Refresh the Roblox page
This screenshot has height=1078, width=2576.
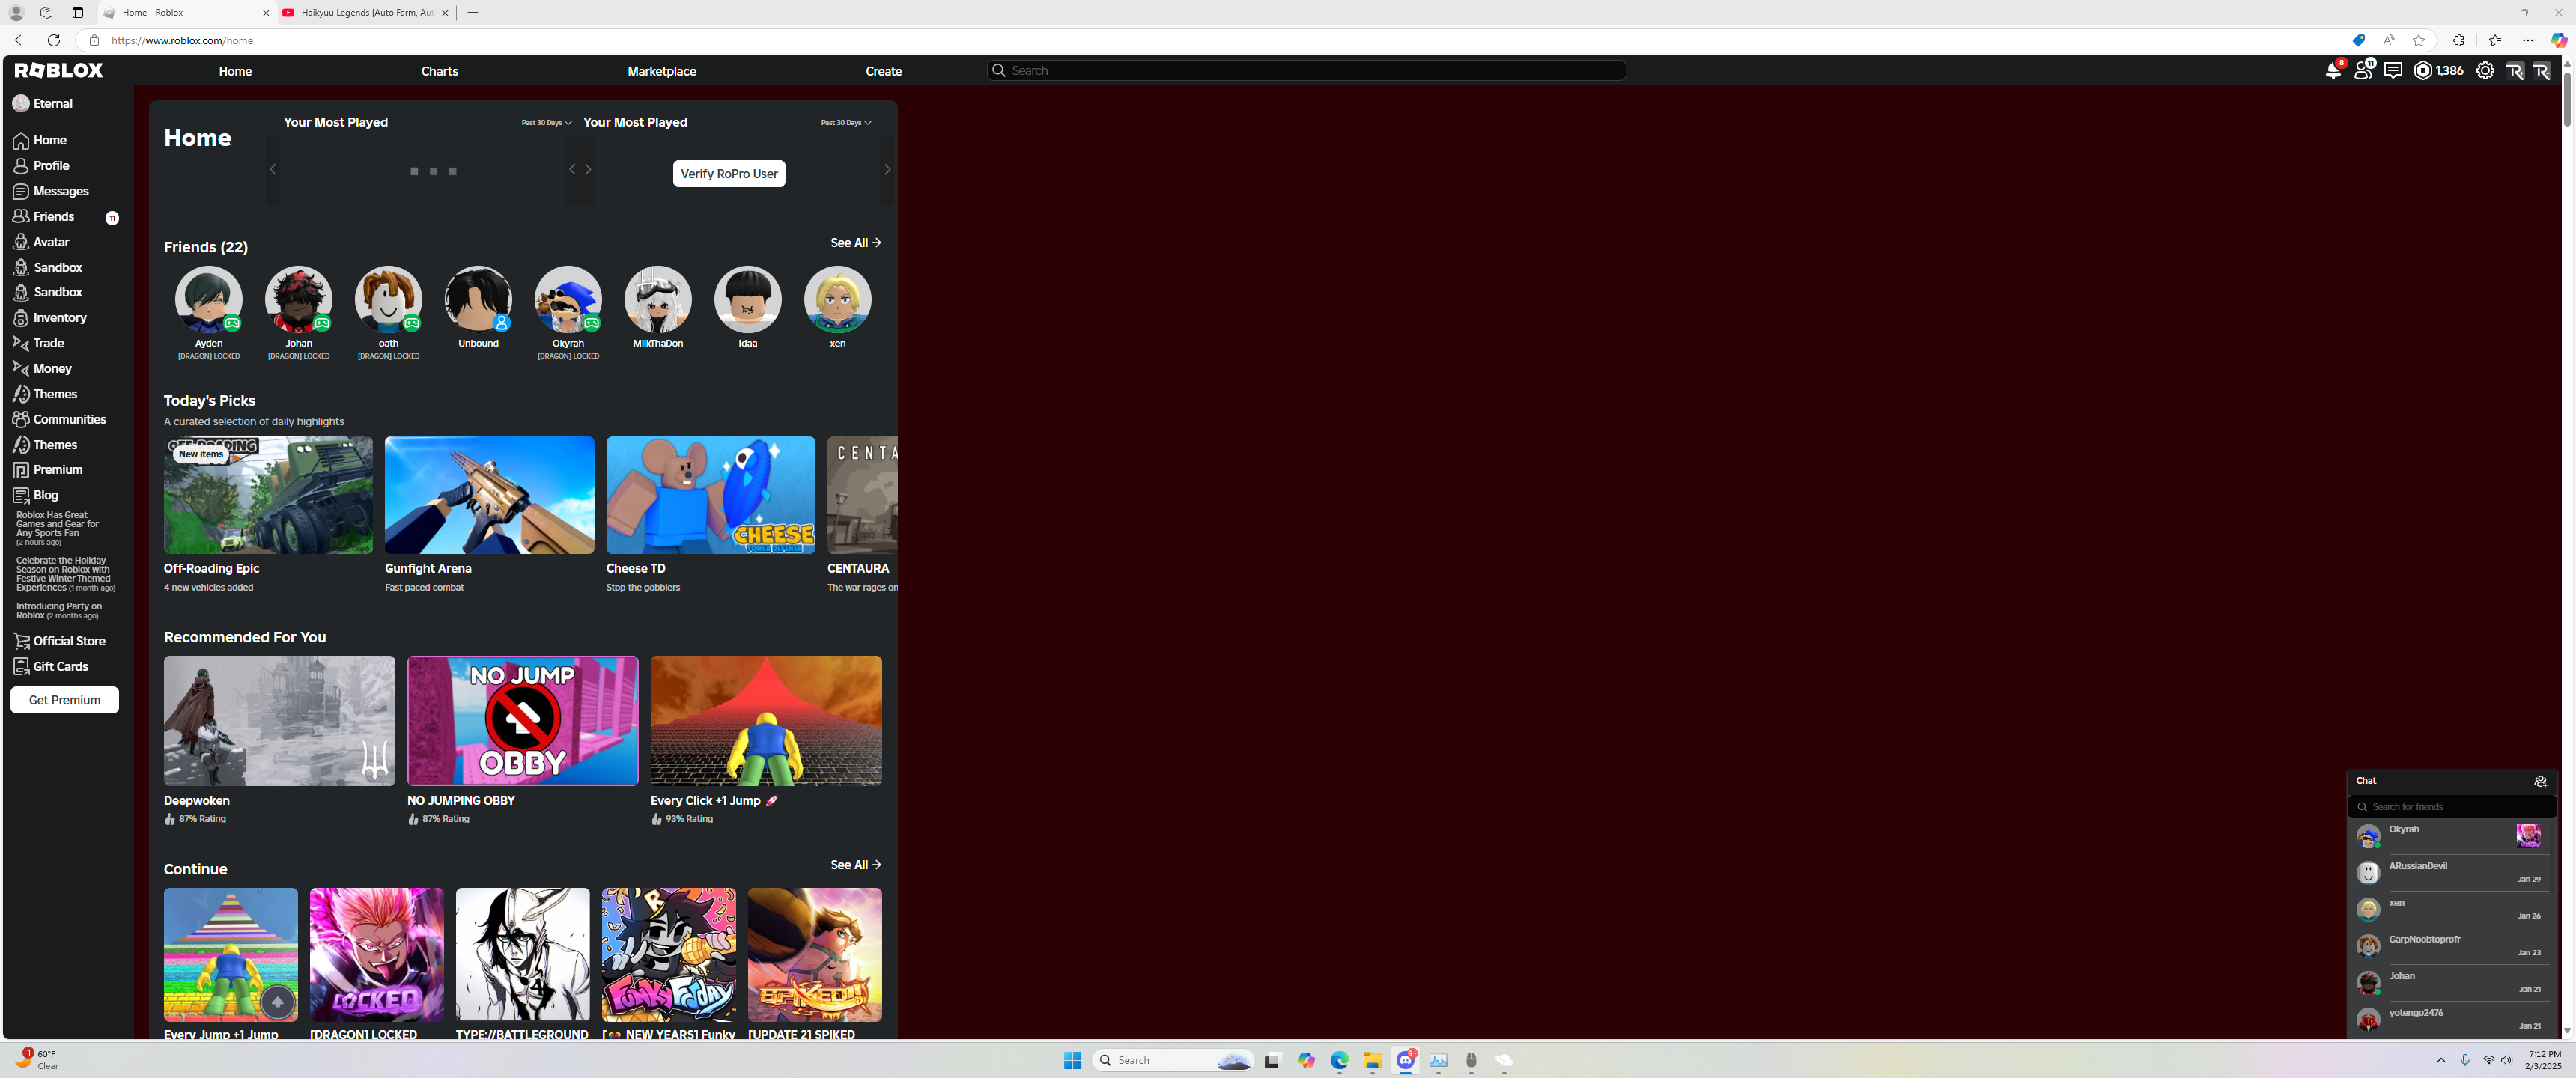(x=54, y=40)
